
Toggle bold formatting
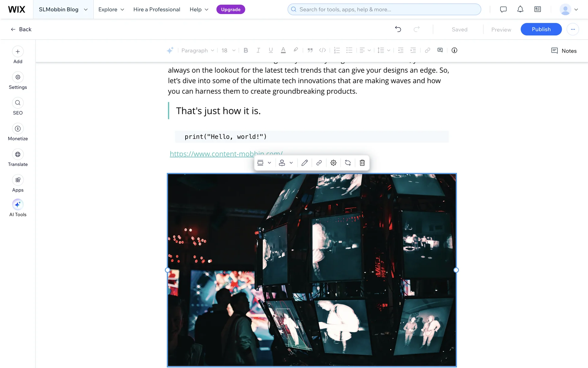pos(246,50)
